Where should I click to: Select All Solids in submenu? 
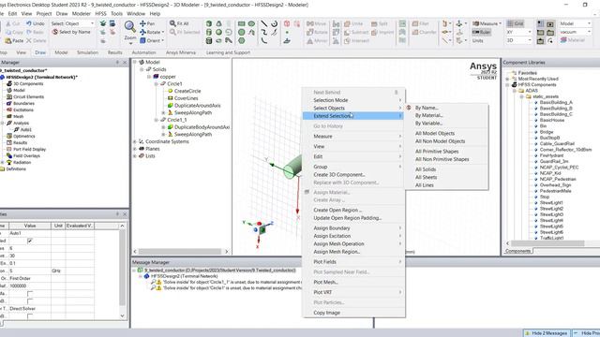click(x=426, y=169)
